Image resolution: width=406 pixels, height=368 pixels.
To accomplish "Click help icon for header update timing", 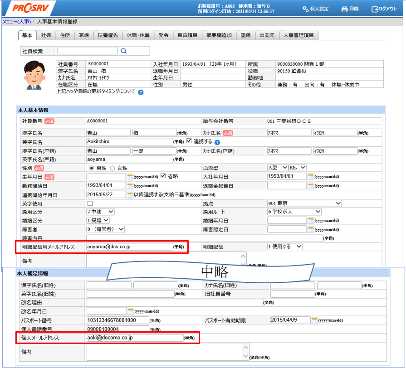I will click(141, 92).
